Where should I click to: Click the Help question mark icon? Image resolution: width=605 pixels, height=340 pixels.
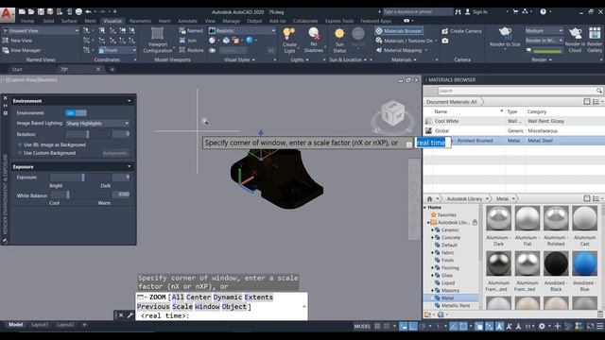tap(543, 11)
